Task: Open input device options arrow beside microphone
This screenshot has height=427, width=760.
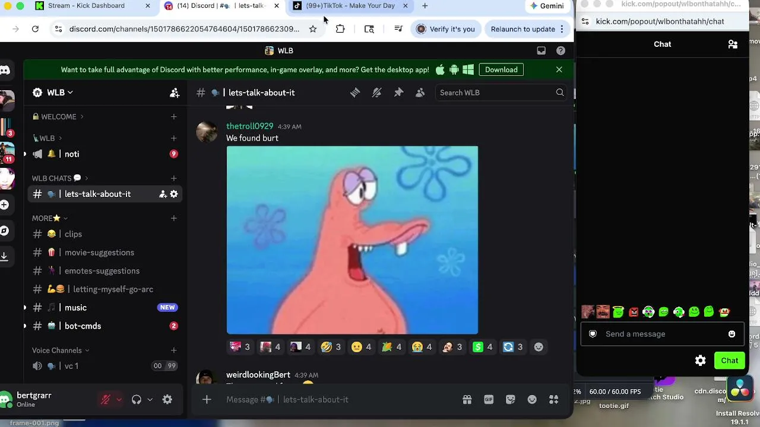Action: click(x=119, y=400)
